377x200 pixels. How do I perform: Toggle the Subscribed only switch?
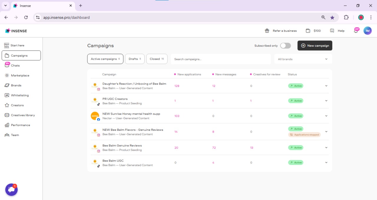tap(285, 46)
